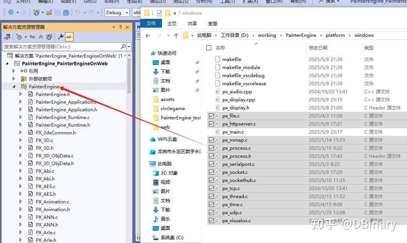Toggle Preview Selected Items icon
The height and width of the screenshot is (243, 407).
point(69,37)
